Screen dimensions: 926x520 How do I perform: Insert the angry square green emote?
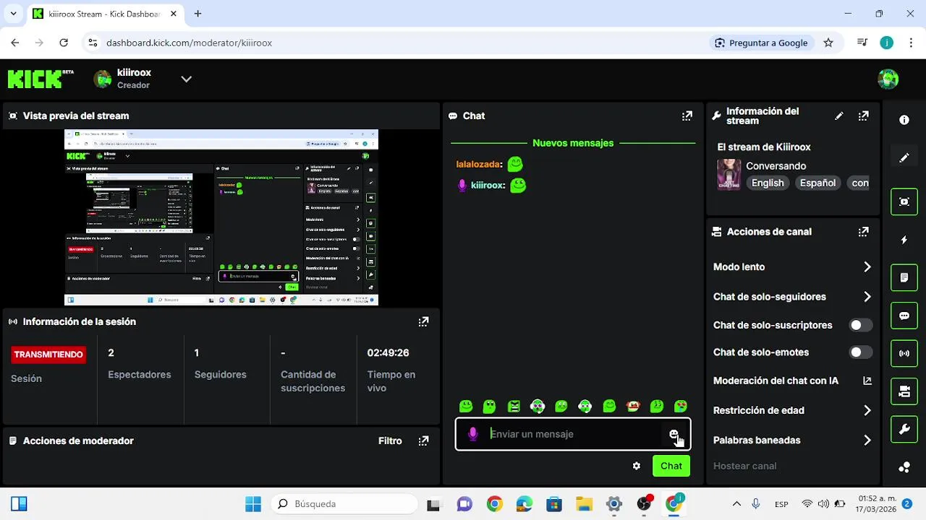(x=514, y=407)
